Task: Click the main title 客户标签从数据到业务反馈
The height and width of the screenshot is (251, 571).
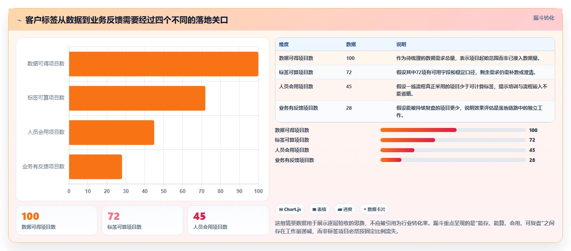Action: [x=127, y=20]
